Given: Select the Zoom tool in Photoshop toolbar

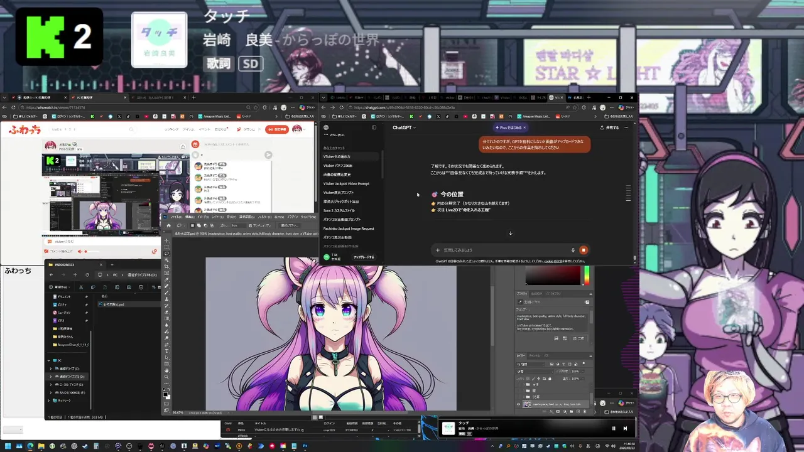Looking at the screenshot, I should 166,377.
